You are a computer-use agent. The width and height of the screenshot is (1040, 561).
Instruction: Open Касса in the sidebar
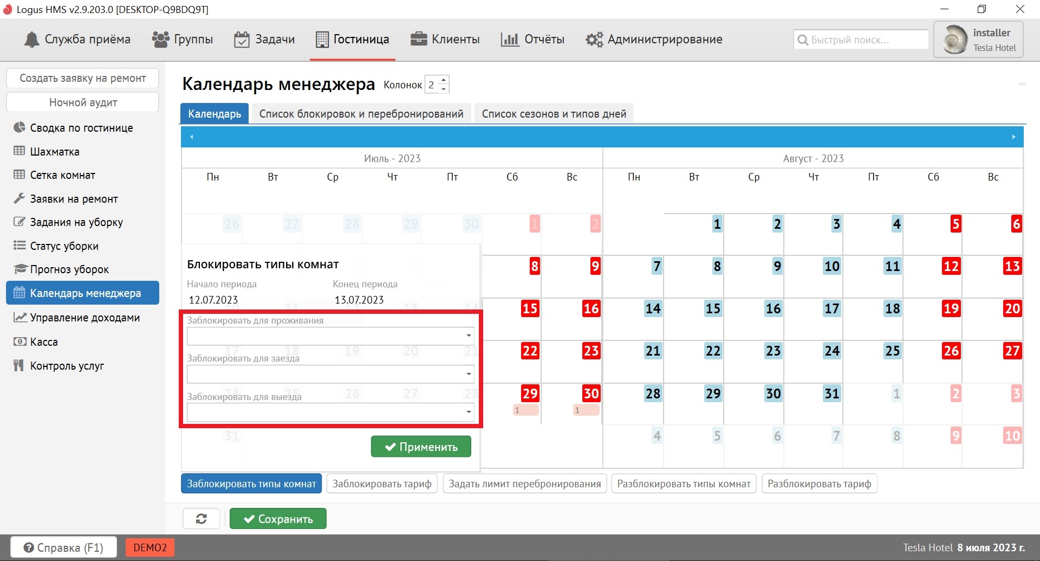[43, 342]
